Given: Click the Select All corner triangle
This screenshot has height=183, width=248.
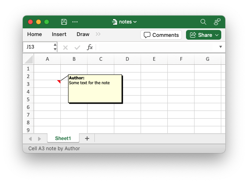Looking at the screenshot, I should 29,59.
